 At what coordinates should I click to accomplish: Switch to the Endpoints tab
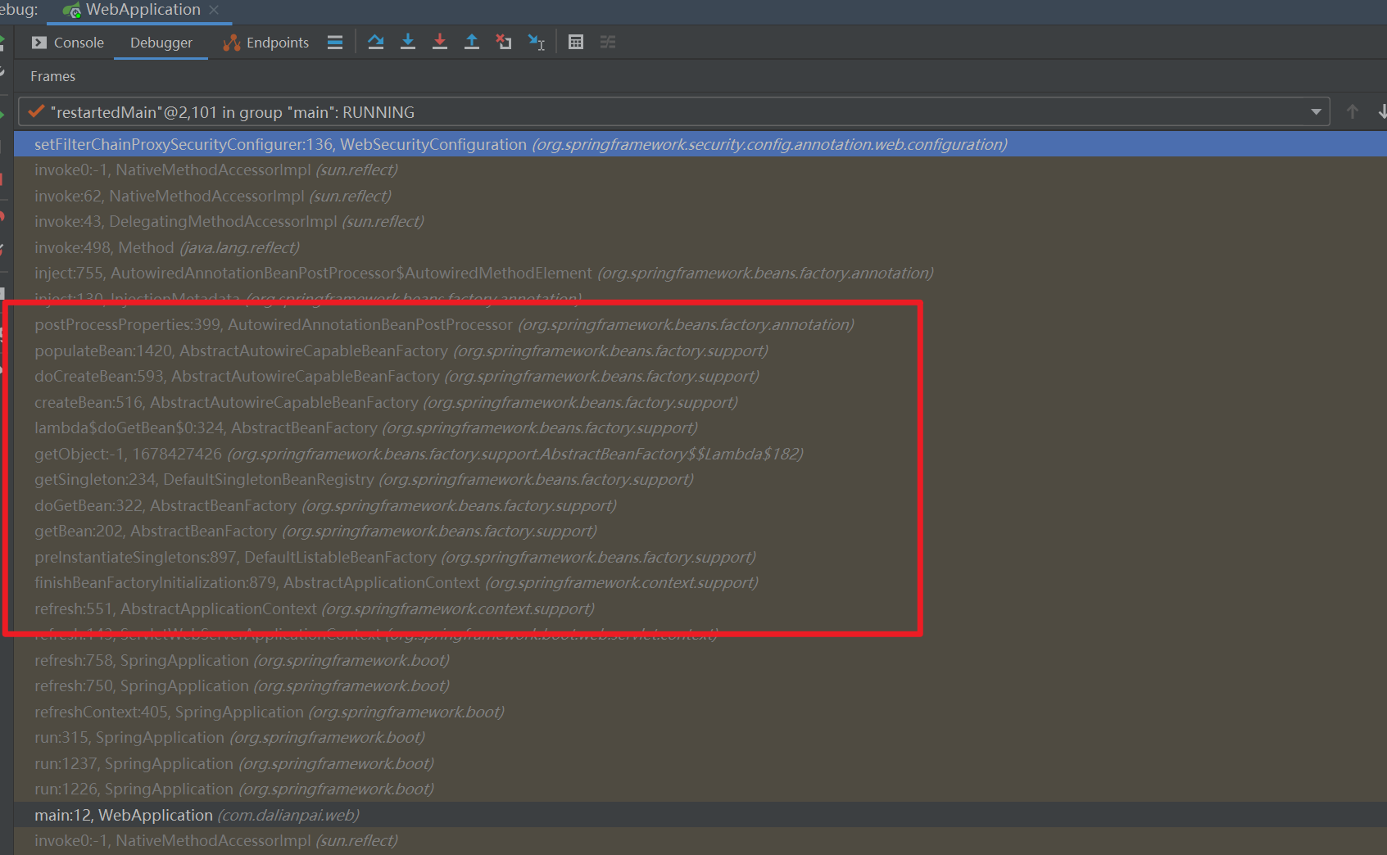[266, 43]
